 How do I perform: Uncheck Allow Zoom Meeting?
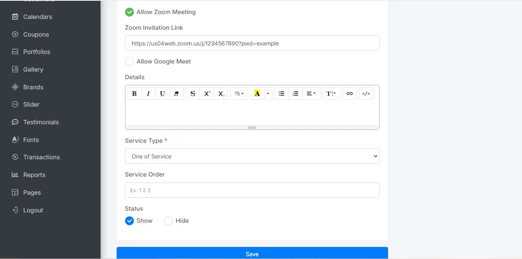[x=129, y=12]
